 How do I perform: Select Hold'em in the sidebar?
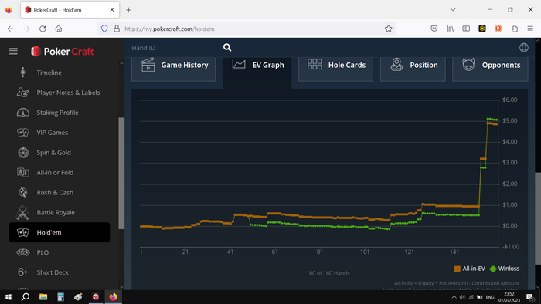60,232
